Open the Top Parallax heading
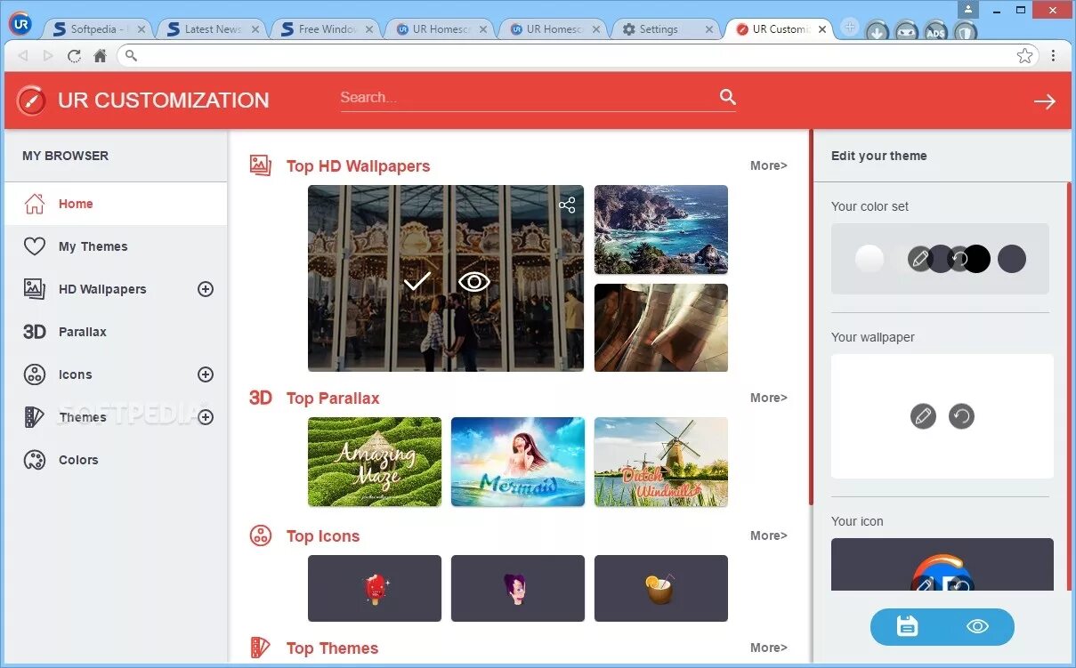Image resolution: width=1076 pixels, height=668 pixels. pyautogui.click(x=333, y=398)
